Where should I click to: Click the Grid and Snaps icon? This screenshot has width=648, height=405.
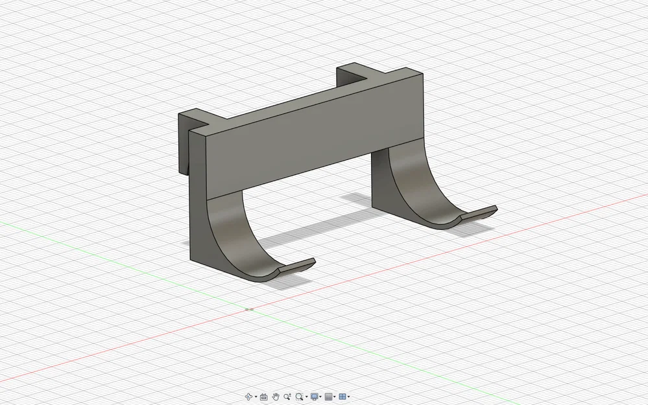click(x=329, y=397)
